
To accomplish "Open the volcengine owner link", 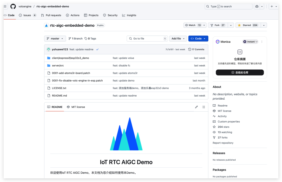I will point(25,7).
